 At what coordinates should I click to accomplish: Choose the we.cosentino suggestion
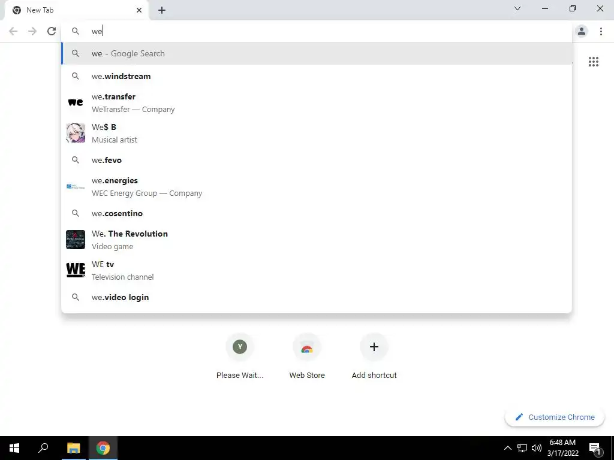317,213
